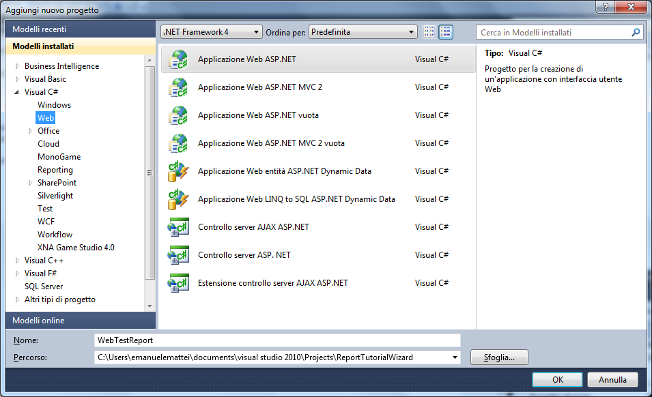The image size is (652, 397).
Task: Select the SharePoint category label
Action: click(x=57, y=183)
